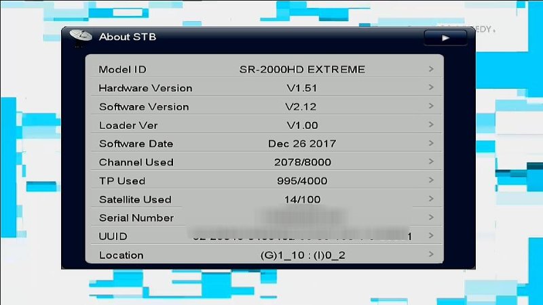Select the Hardware Version label
The image size is (543, 305).
tap(145, 88)
